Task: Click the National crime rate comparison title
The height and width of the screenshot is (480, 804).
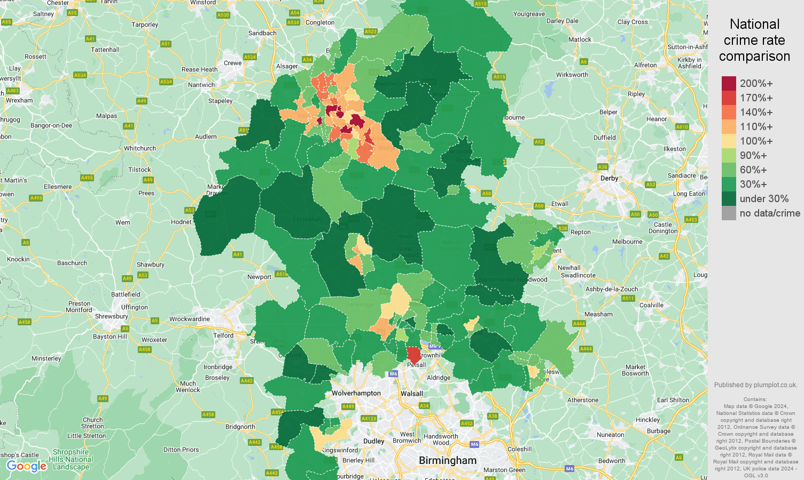Action: pos(754,40)
